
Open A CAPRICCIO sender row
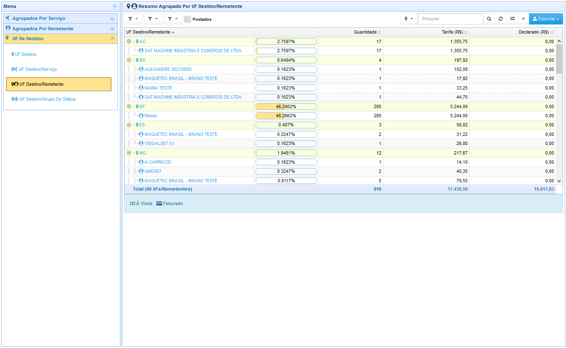click(x=158, y=162)
